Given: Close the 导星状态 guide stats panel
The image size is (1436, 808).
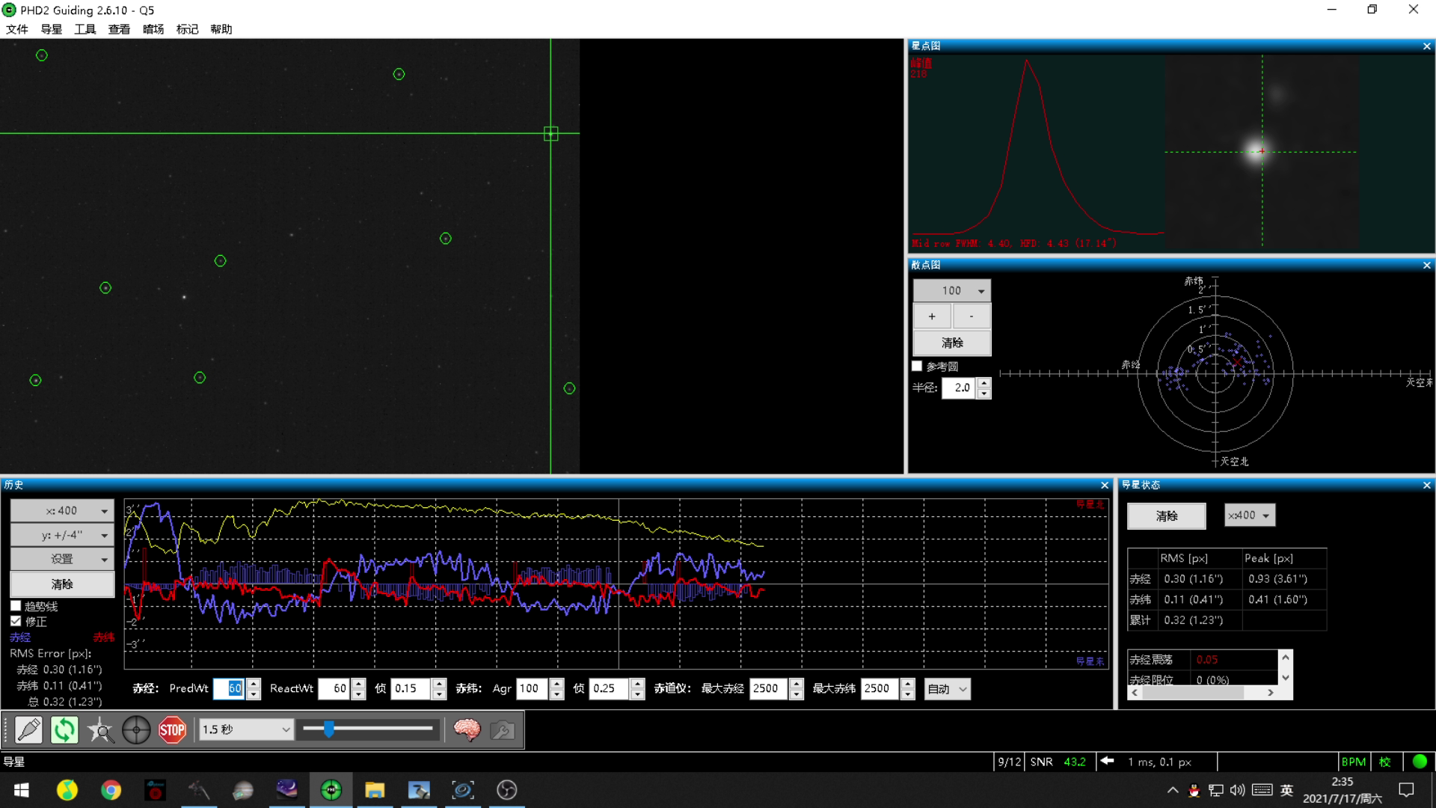Looking at the screenshot, I should point(1426,486).
